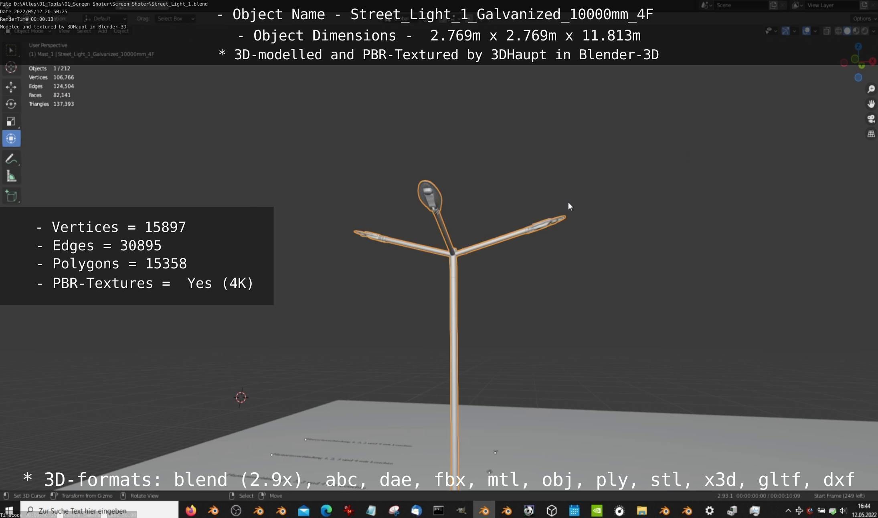This screenshot has height=518, width=878.
Task: Click the 'Start Frame (249 left)' status text
Action: [x=839, y=496]
